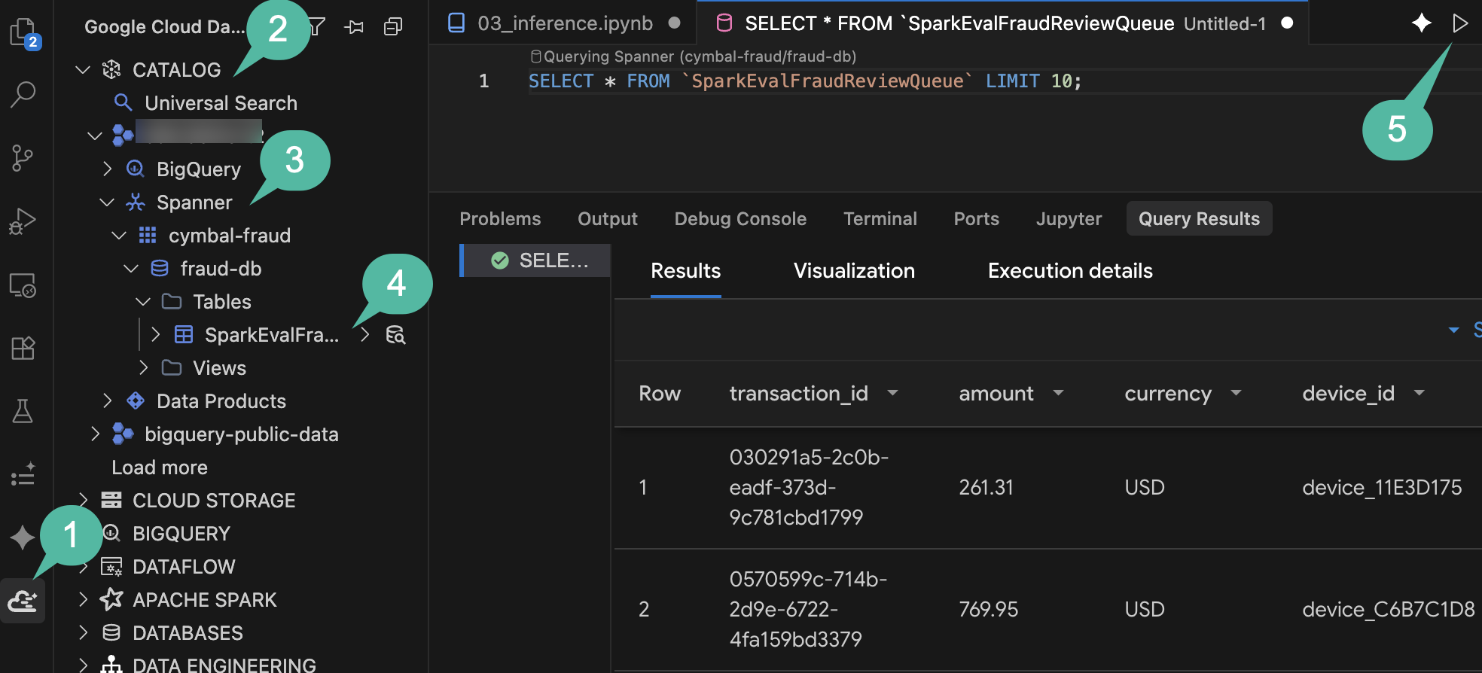The width and height of the screenshot is (1482, 673).
Task: Open the Remote Explorer view
Action: [23, 285]
